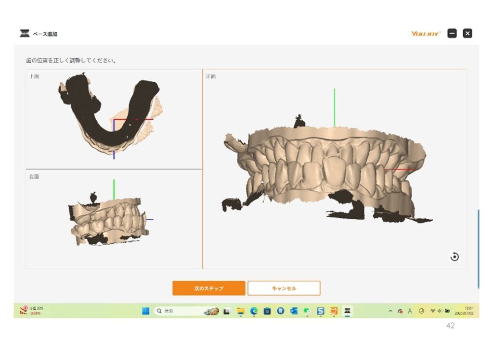This screenshot has height=341, width=493.
Task: Minimize the ベース追加 window
Action: click(452, 33)
